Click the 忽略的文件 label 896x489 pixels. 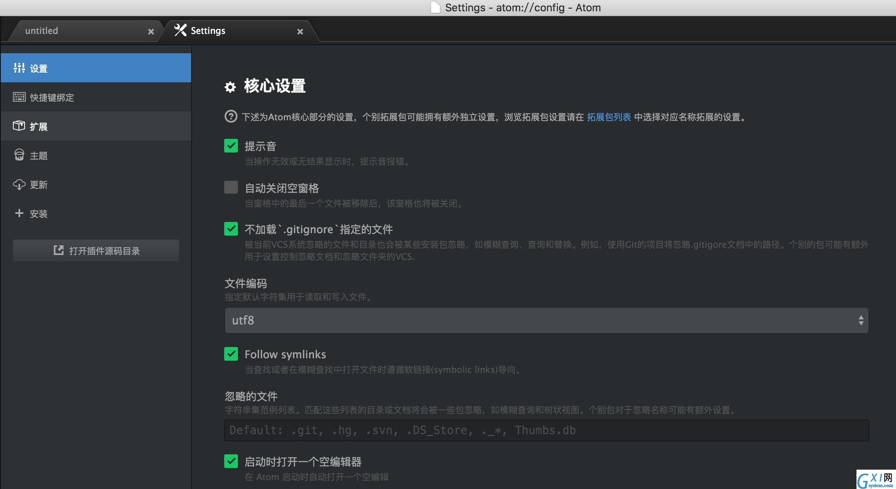pos(251,396)
